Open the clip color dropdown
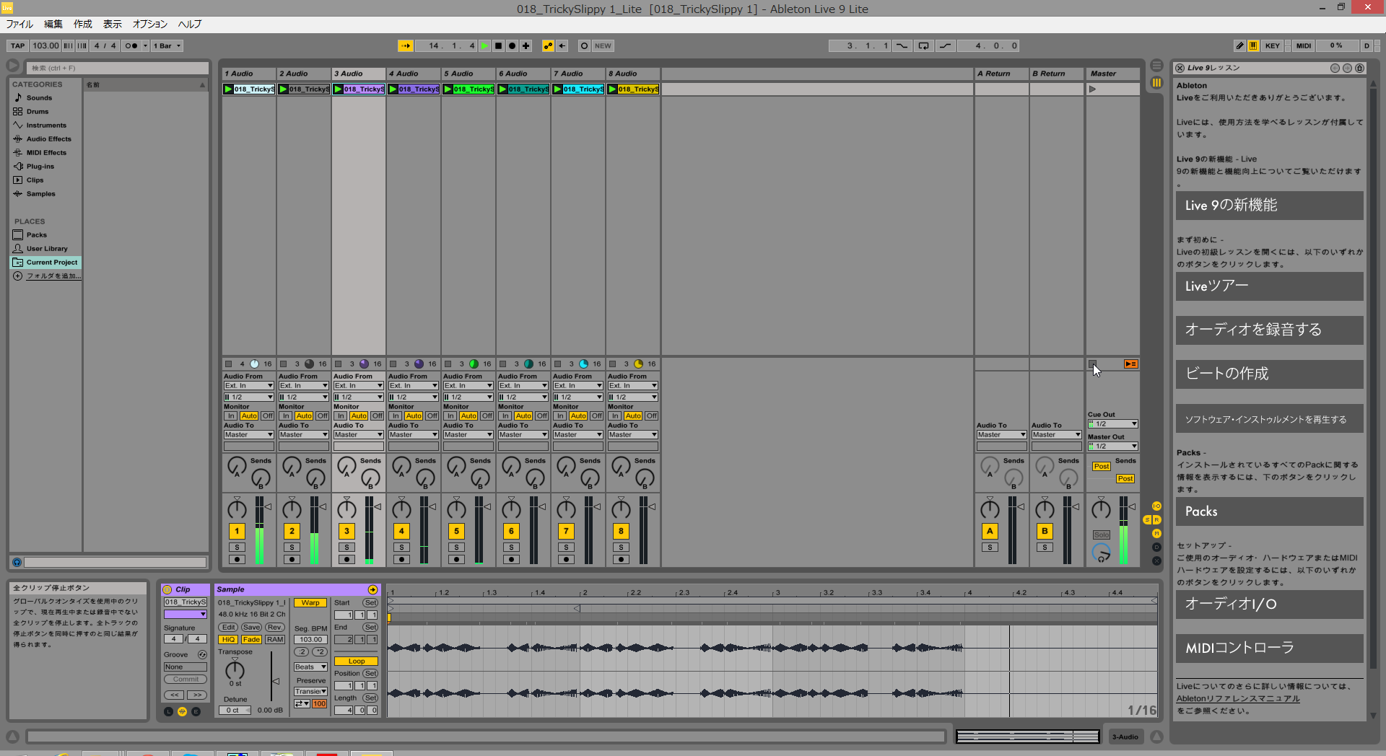 pos(186,615)
